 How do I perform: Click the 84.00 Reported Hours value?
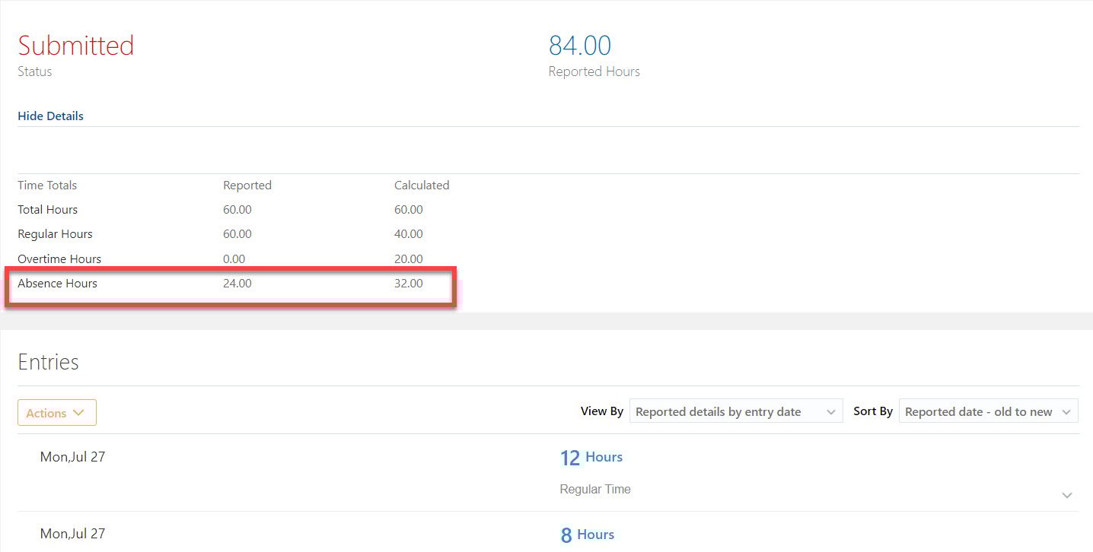coord(580,45)
